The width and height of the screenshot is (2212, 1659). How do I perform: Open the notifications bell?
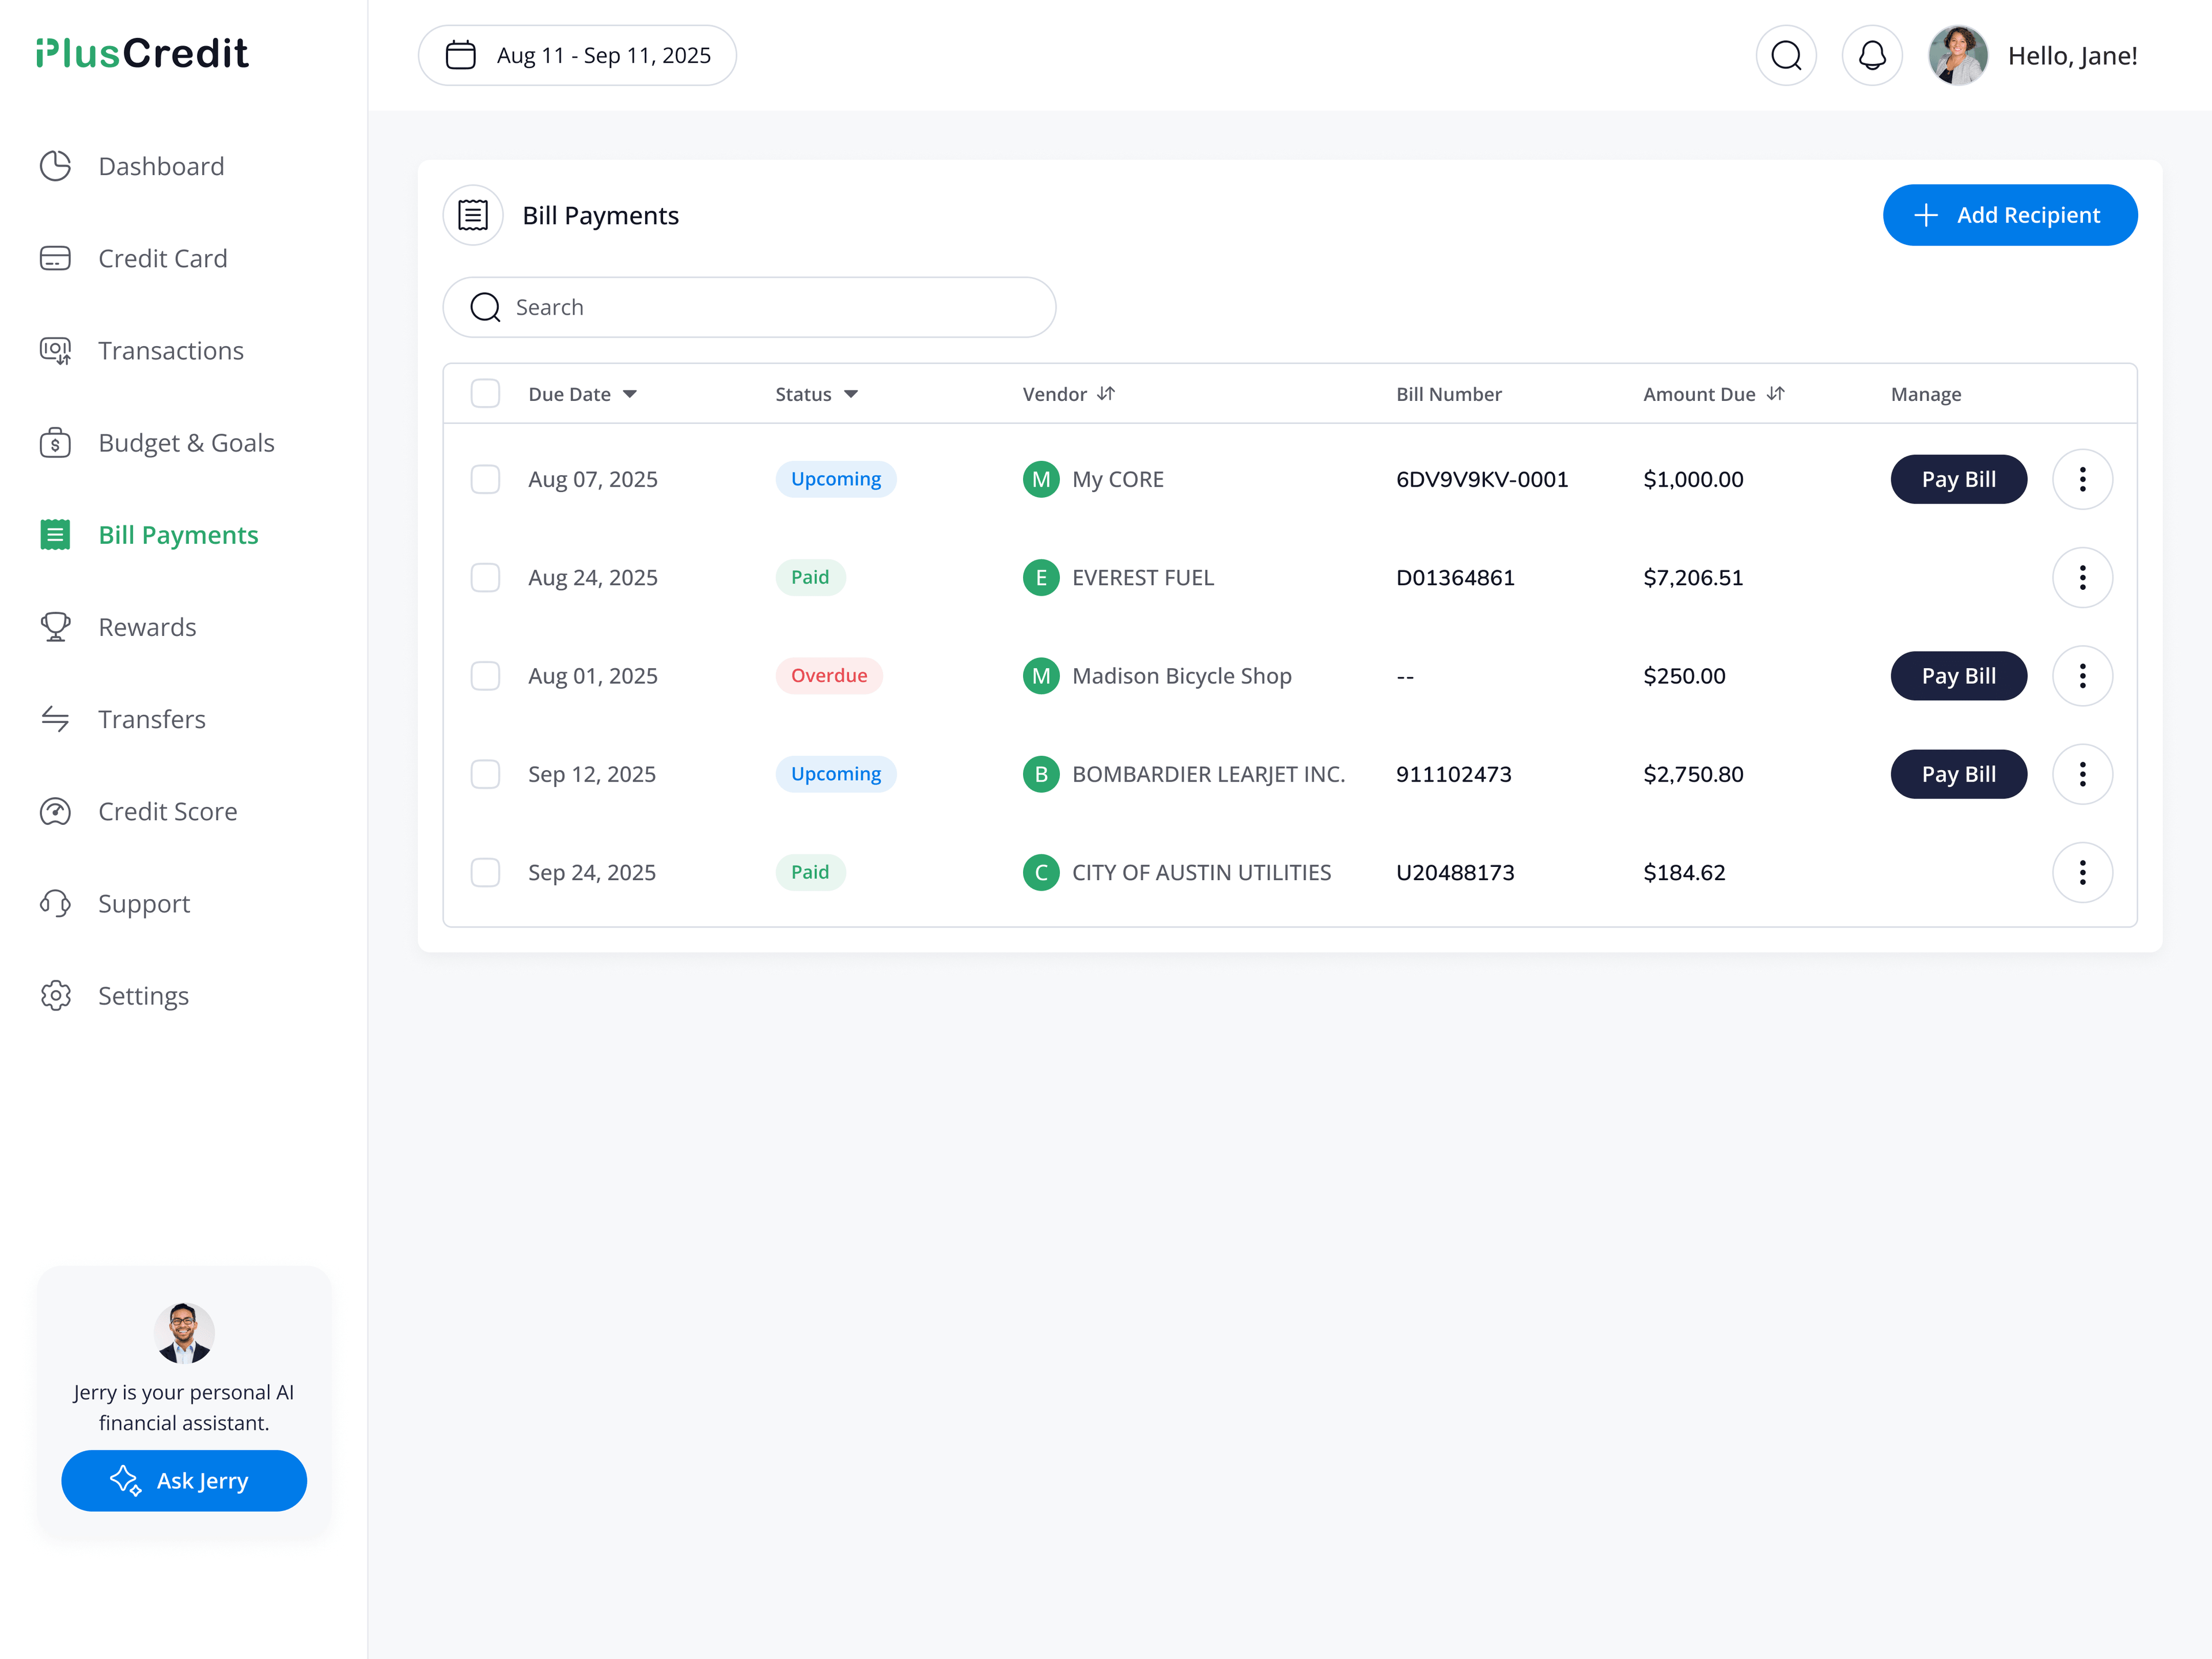click(x=1872, y=55)
